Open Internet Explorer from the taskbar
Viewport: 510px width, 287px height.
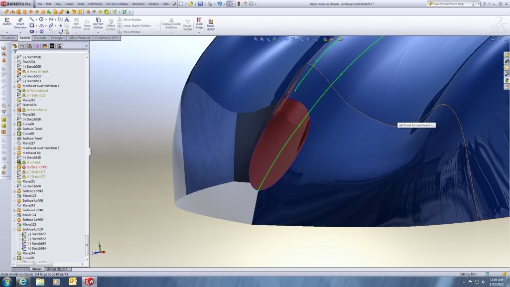point(22,282)
